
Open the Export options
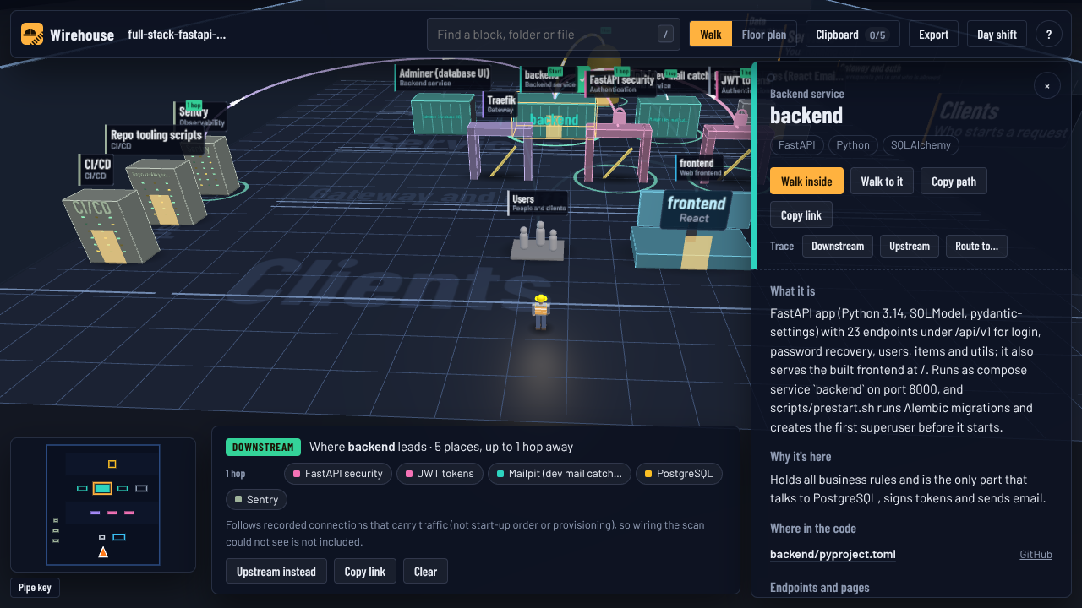coord(933,35)
